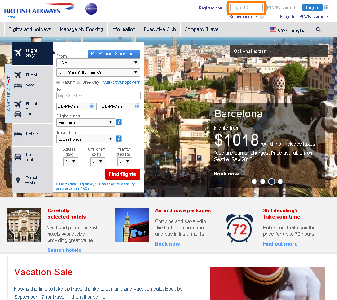Open return date calendar picker icon
The width and height of the screenshot is (337, 300).
point(137,106)
